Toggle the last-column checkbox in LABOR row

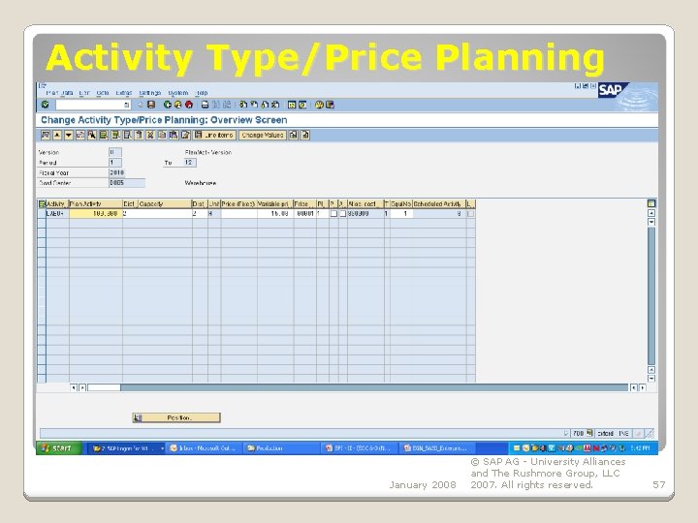470,214
